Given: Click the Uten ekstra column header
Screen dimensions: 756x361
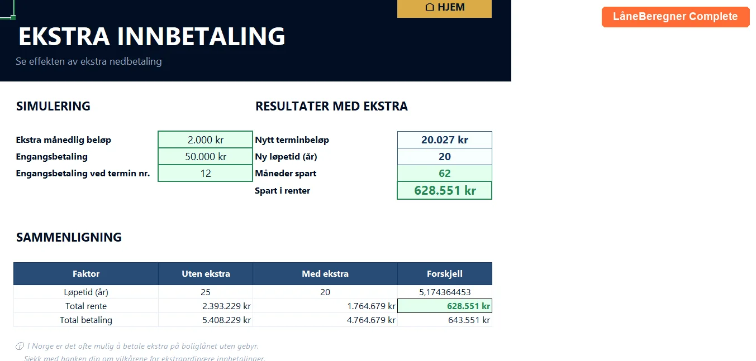Looking at the screenshot, I should pos(206,274).
